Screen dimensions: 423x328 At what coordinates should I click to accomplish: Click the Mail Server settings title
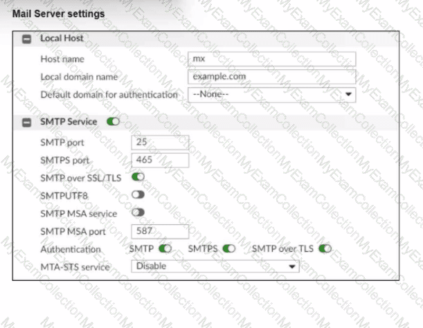click(59, 13)
